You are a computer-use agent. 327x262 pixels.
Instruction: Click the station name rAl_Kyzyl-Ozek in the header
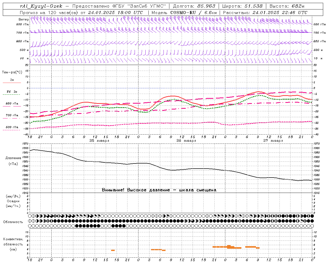pos(41,6)
